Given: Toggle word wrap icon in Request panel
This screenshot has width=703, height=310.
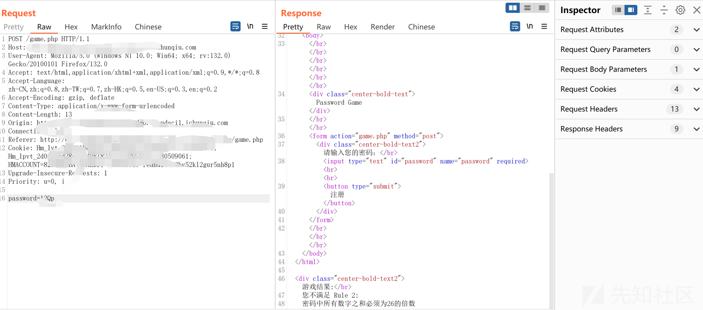Looking at the screenshot, I should (235, 27).
